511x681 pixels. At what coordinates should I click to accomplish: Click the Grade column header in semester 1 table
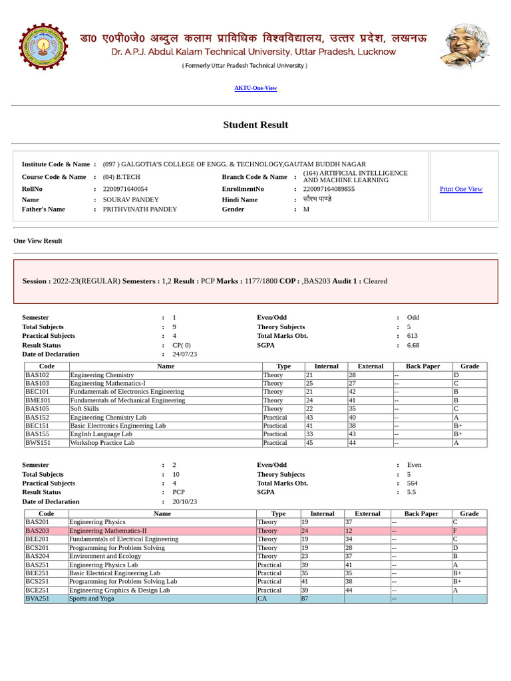coord(470,366)
